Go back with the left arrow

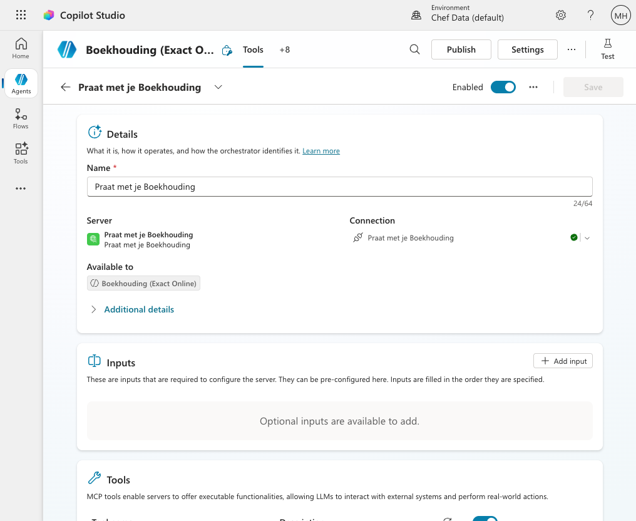click(65, 87)
